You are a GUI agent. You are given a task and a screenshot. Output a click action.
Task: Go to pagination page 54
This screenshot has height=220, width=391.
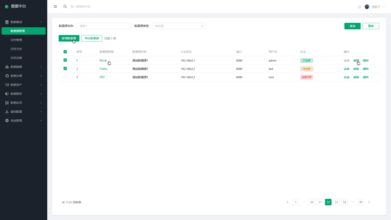pos(345,202)
